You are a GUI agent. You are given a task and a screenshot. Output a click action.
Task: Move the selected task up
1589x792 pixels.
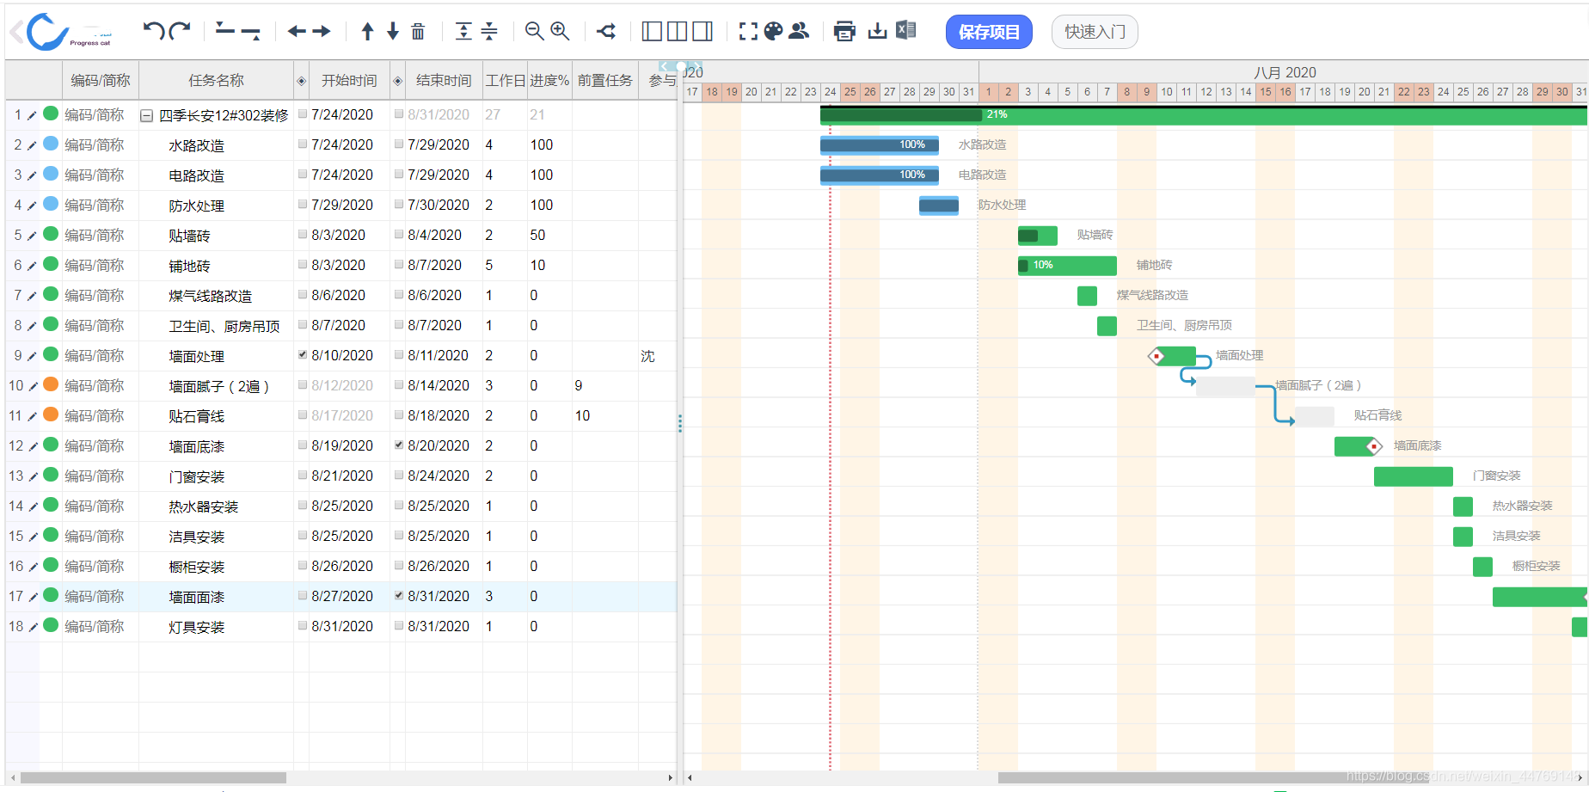click(368, 32)
